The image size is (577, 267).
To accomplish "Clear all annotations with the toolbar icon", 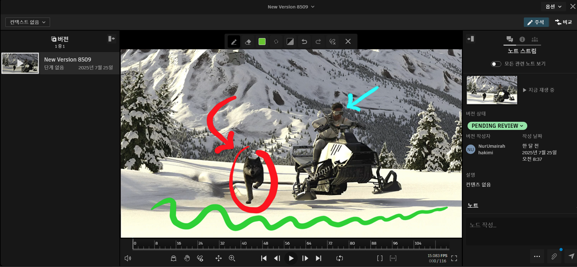I will coord(332,42).
